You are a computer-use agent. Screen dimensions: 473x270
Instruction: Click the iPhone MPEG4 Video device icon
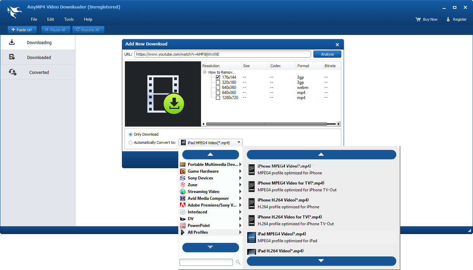coord(252,170)
